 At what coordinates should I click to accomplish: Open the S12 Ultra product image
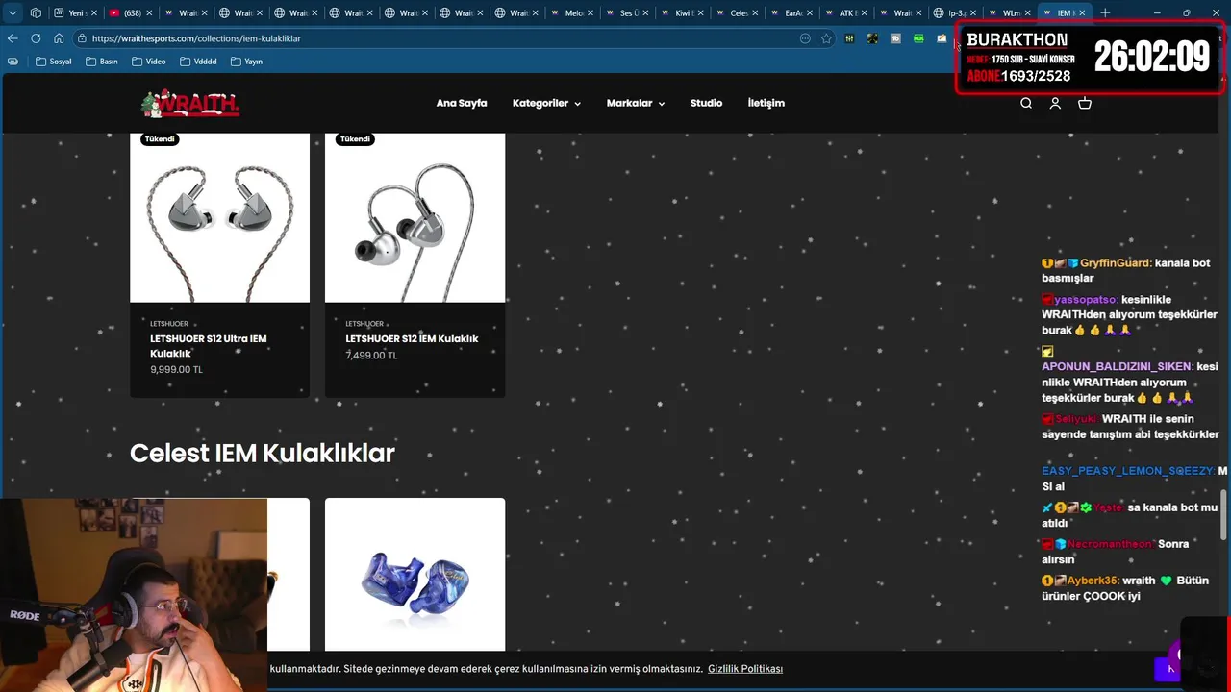[x=219, y=218]
